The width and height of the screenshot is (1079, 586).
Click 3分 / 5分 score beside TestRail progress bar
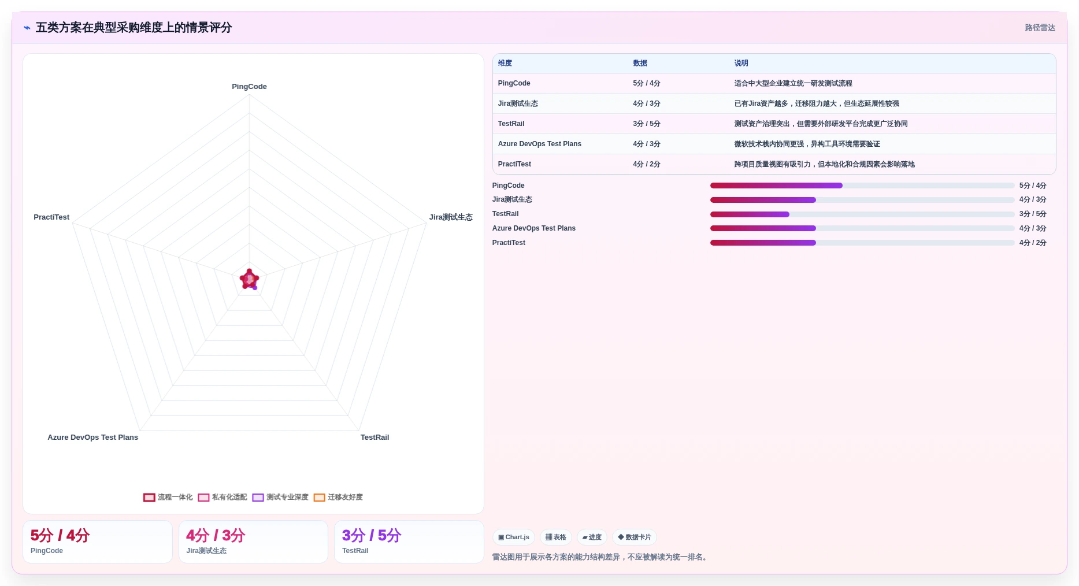click(x=1033, y=214)
